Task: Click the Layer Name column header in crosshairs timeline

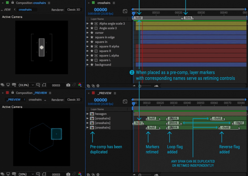Action: click(97, 19)
